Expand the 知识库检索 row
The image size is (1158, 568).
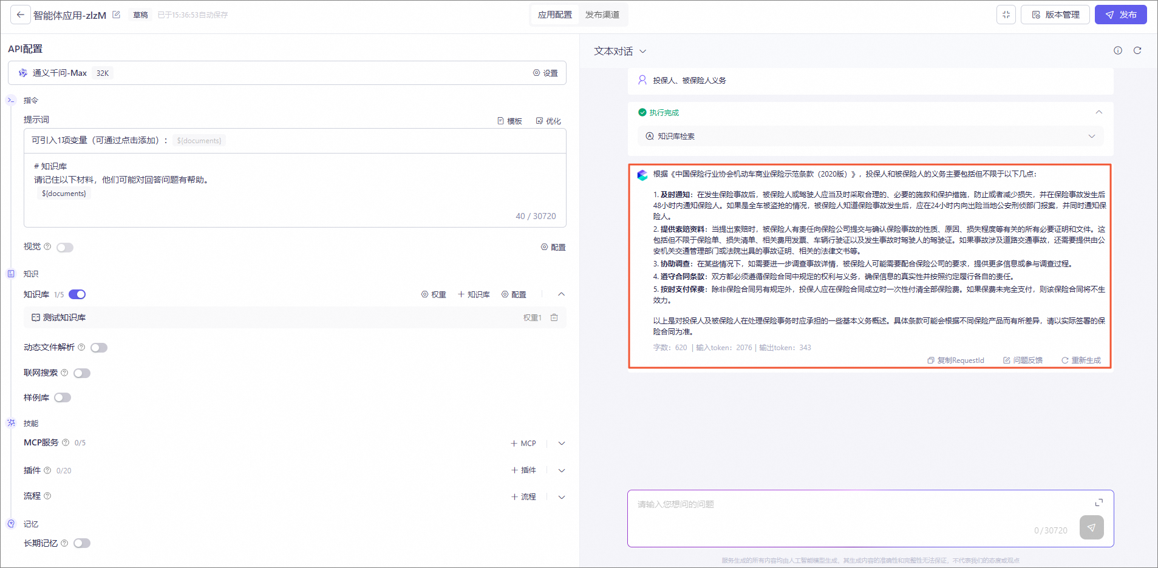[871, 136]
